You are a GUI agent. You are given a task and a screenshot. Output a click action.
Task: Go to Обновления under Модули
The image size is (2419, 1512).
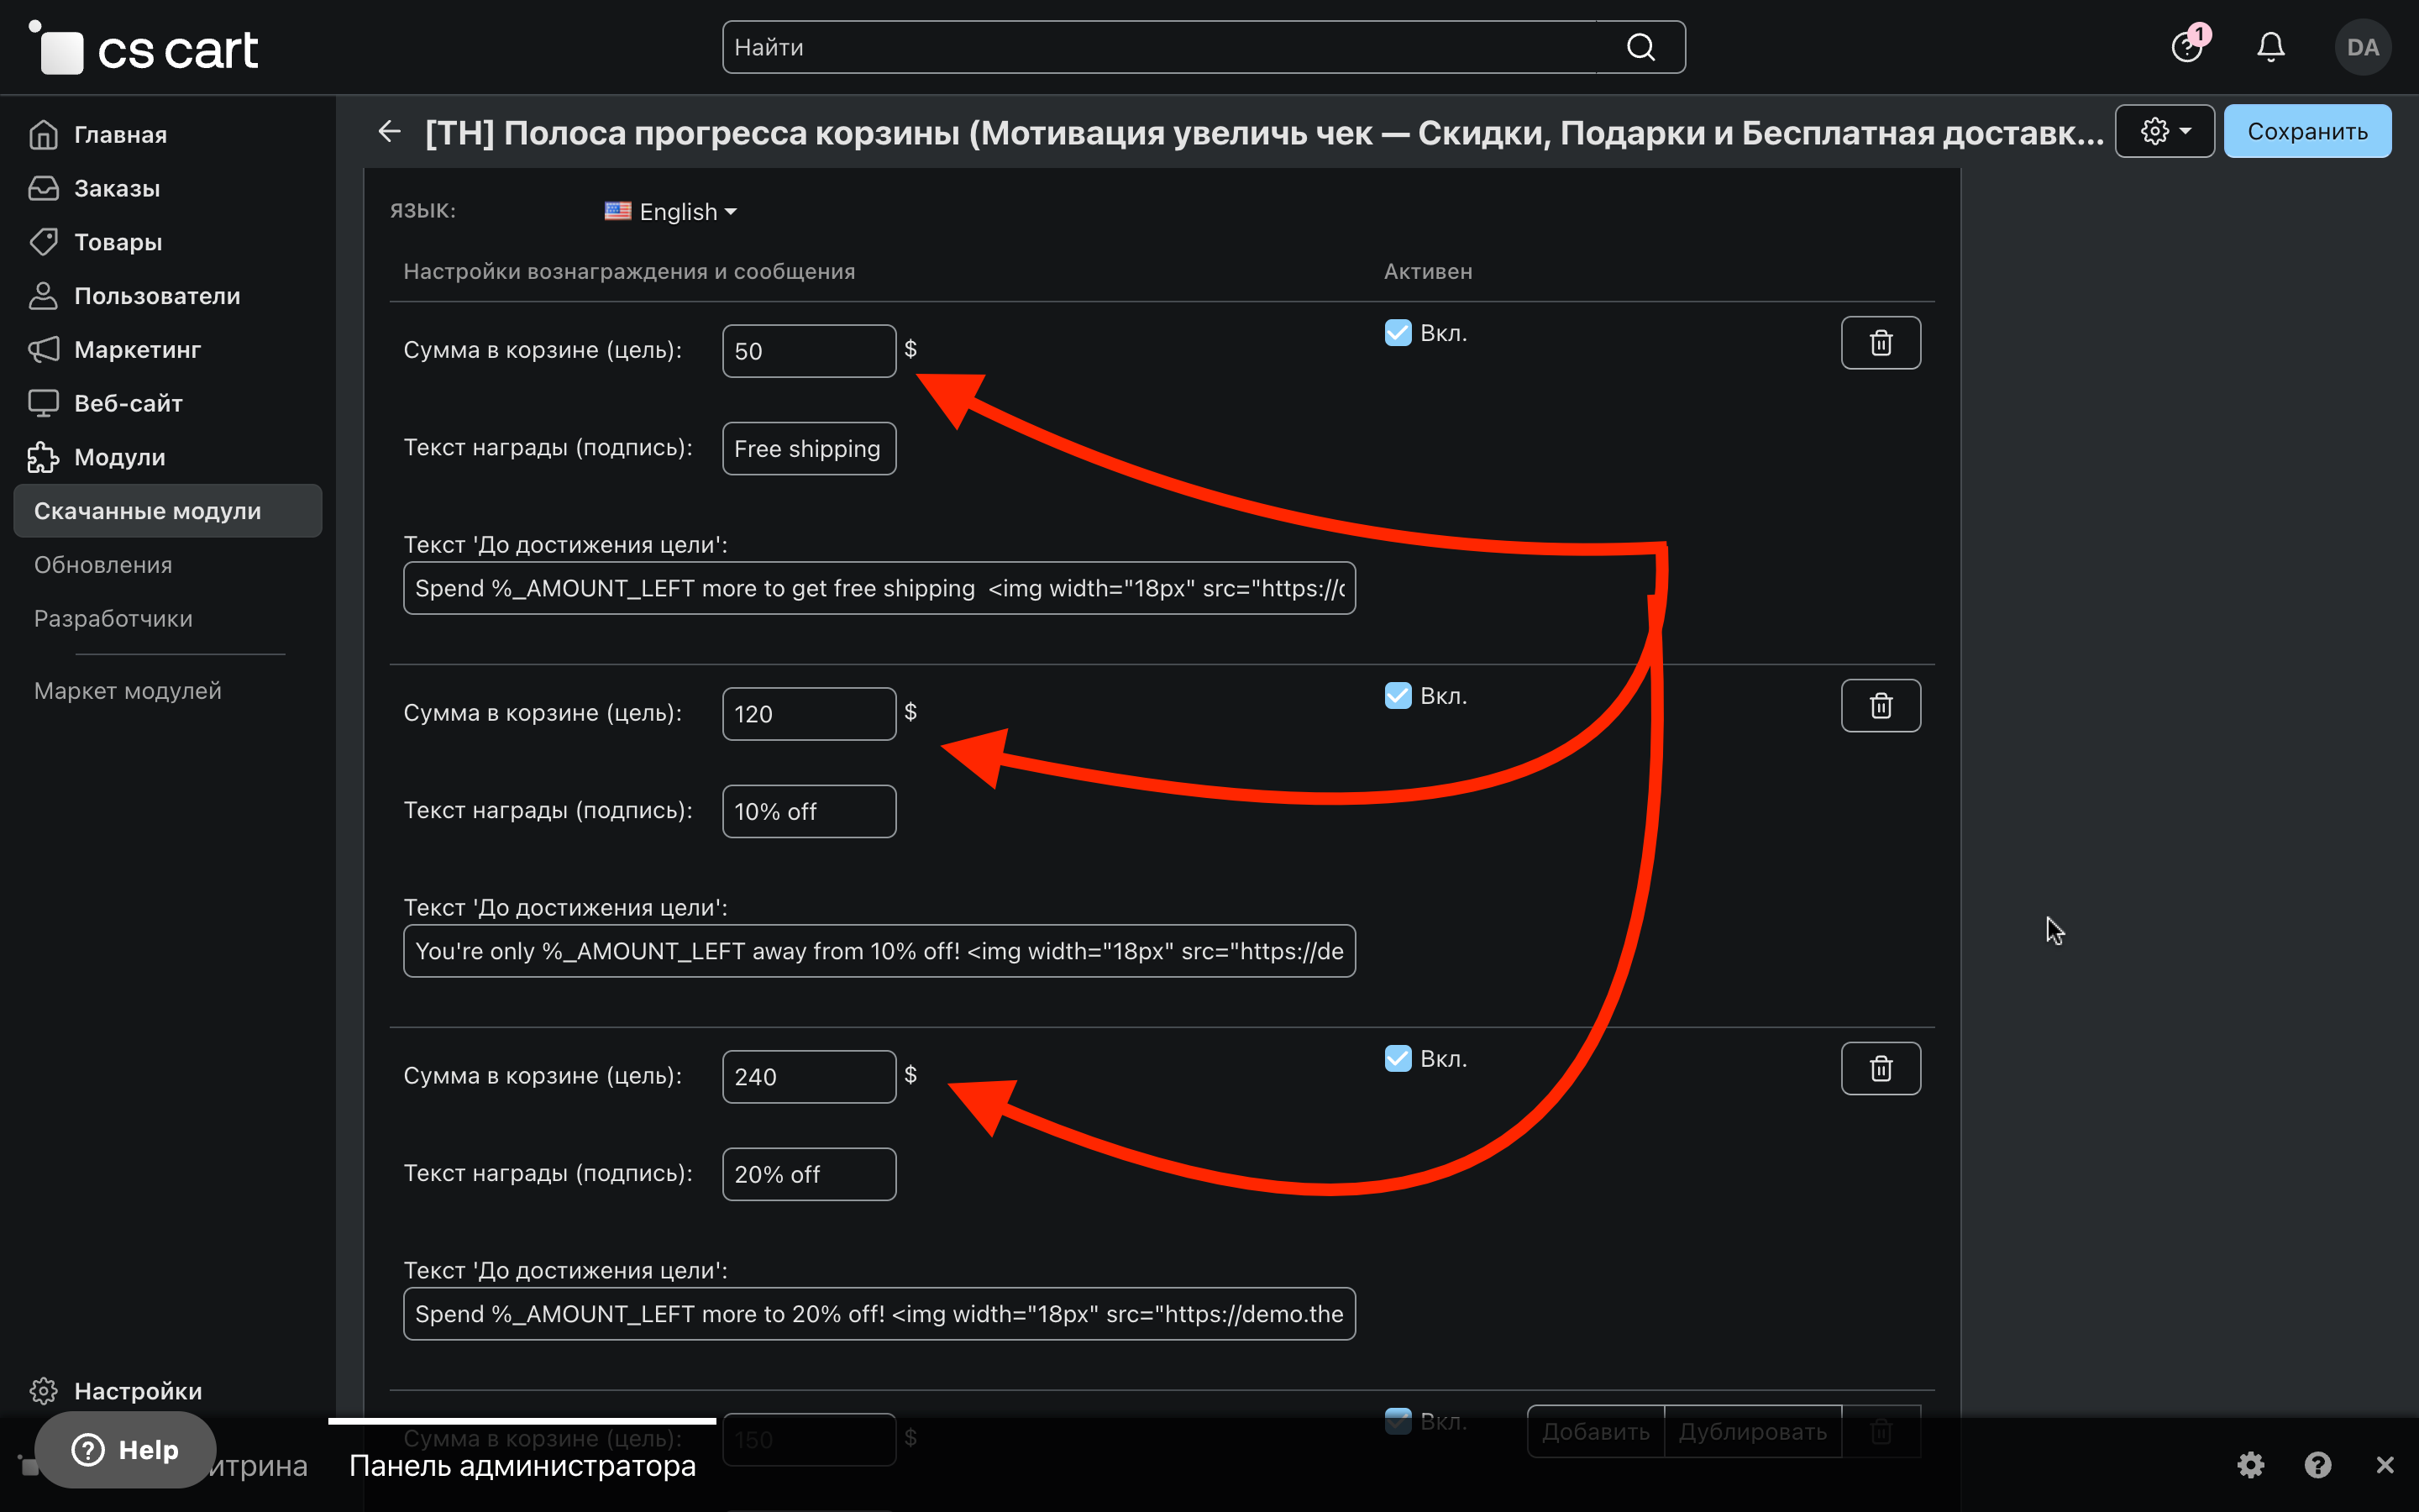103,565
